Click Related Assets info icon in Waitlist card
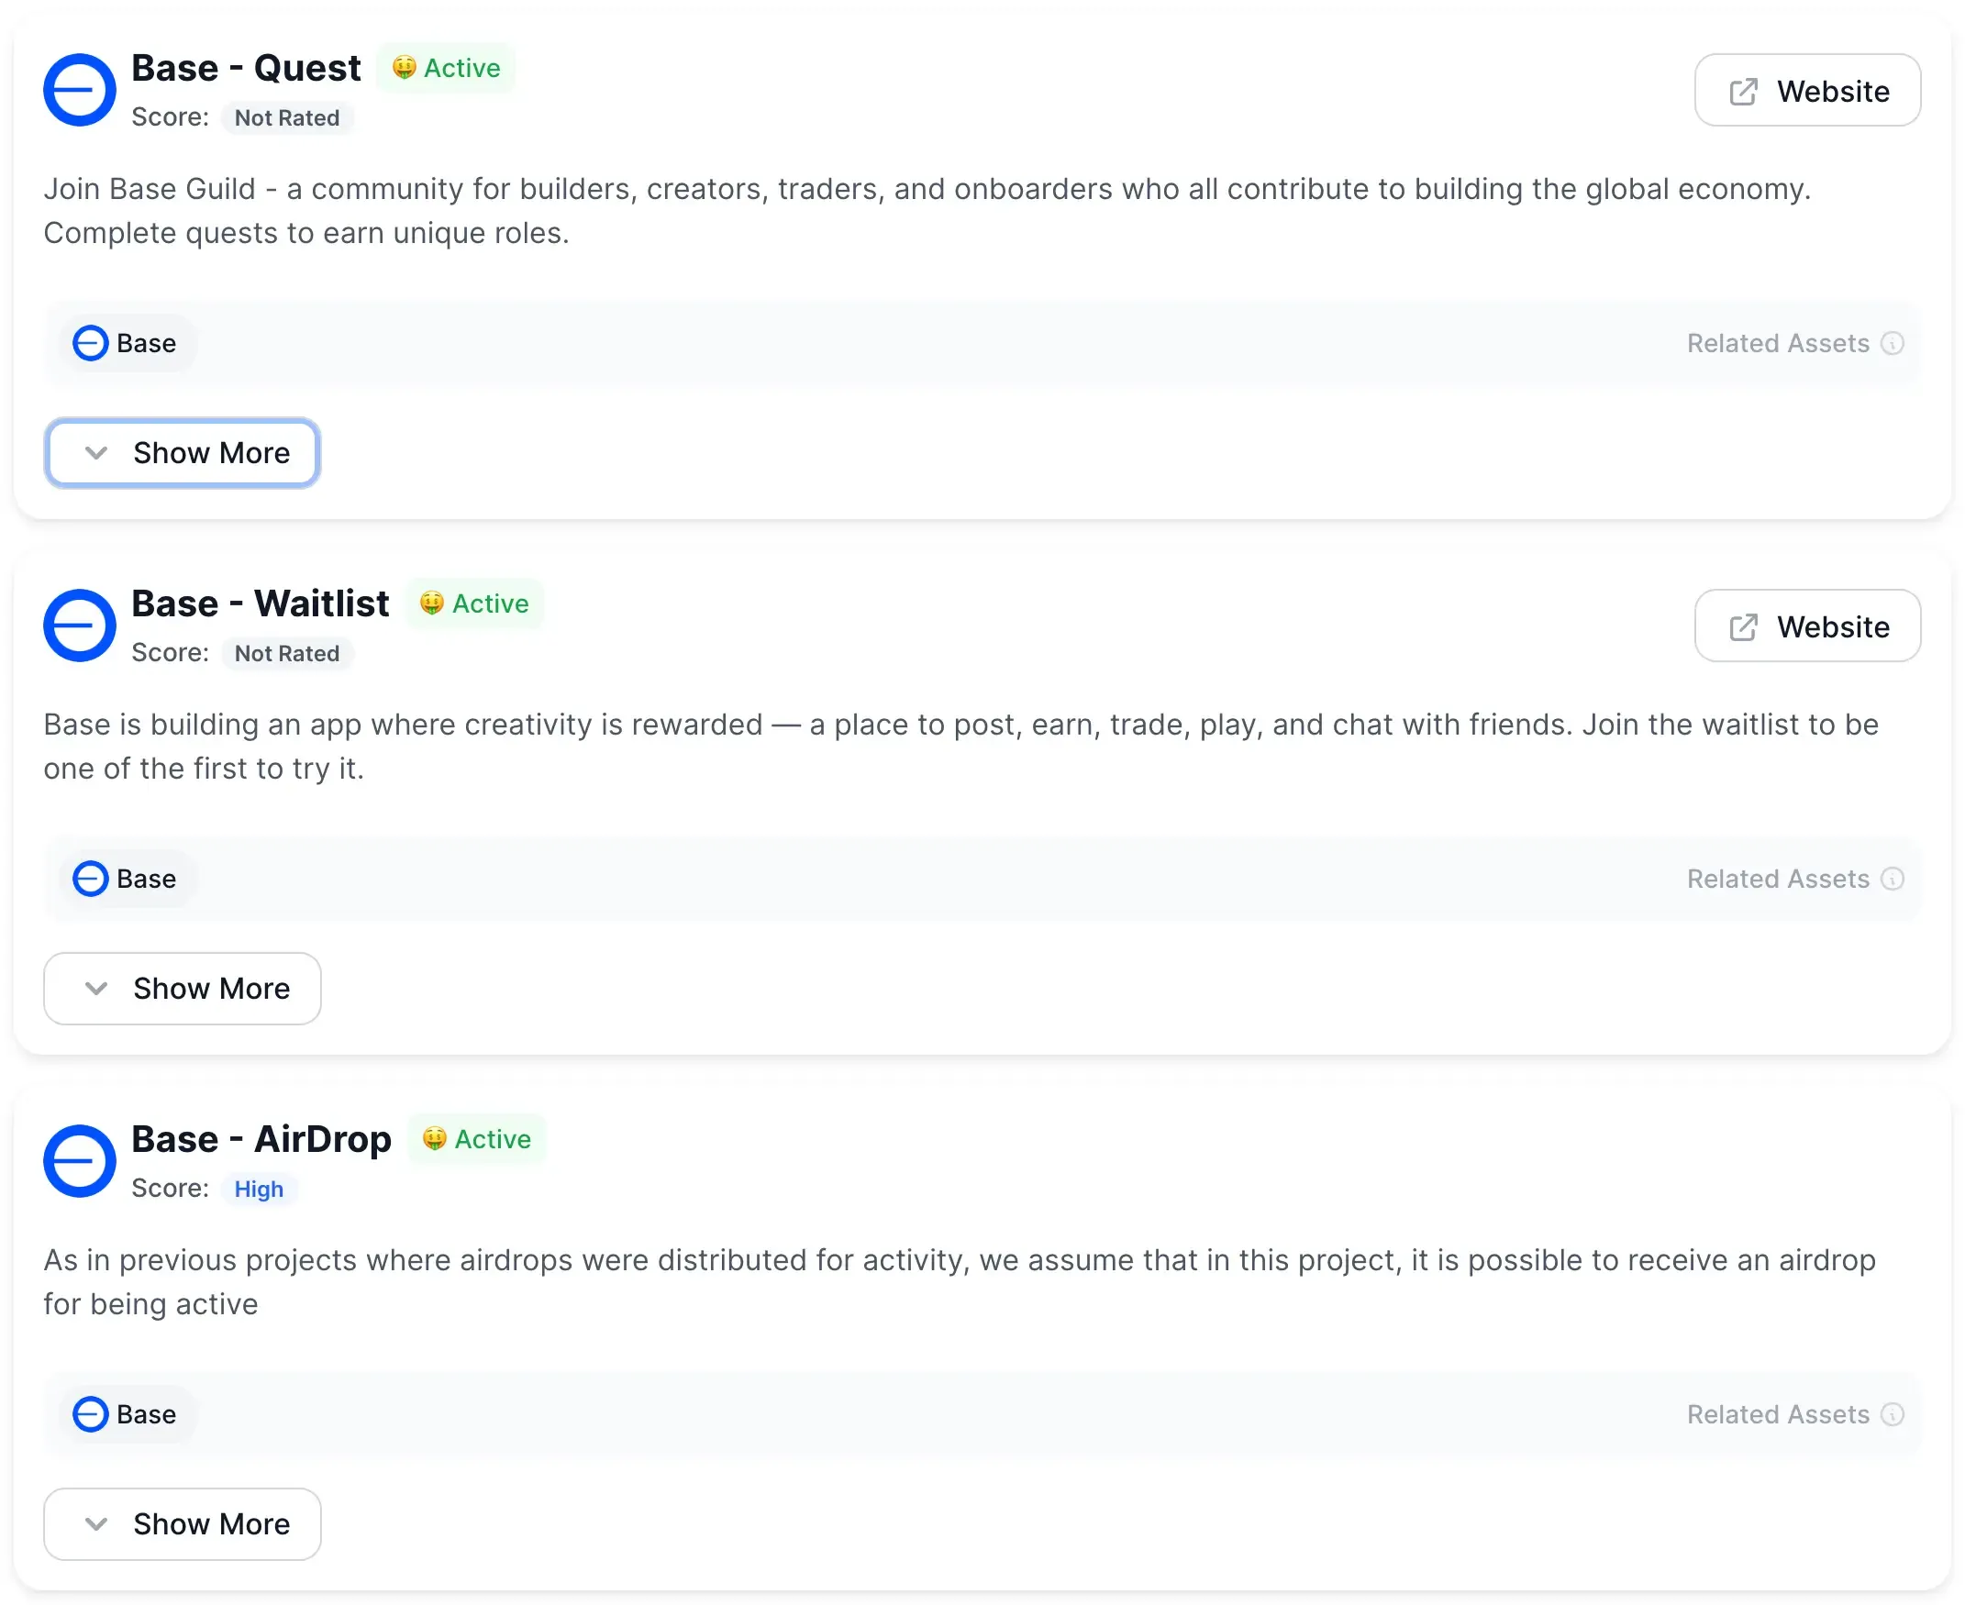 tap(1892, 879)
